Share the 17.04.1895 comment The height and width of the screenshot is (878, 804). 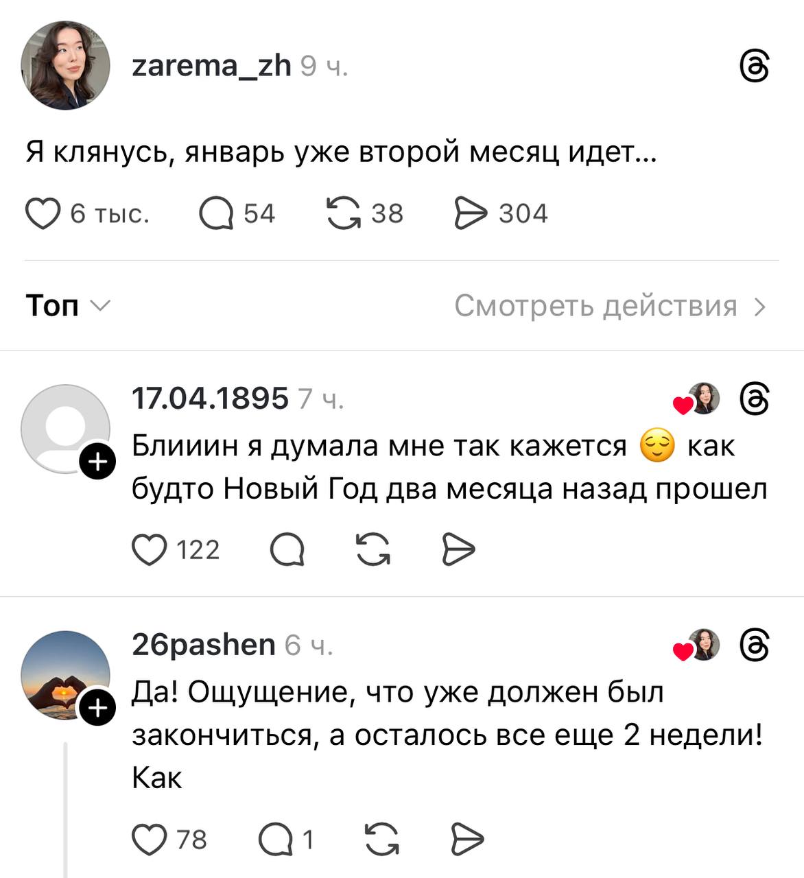tap(458, 549)
